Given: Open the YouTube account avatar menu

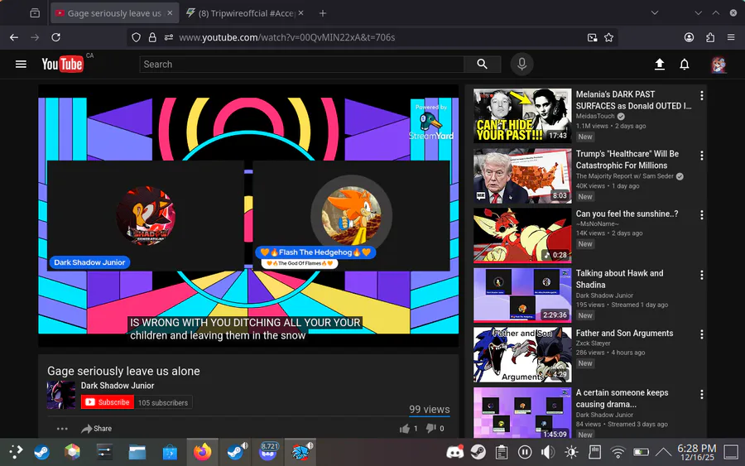Looking at the screenshot, I should point(719,65).
